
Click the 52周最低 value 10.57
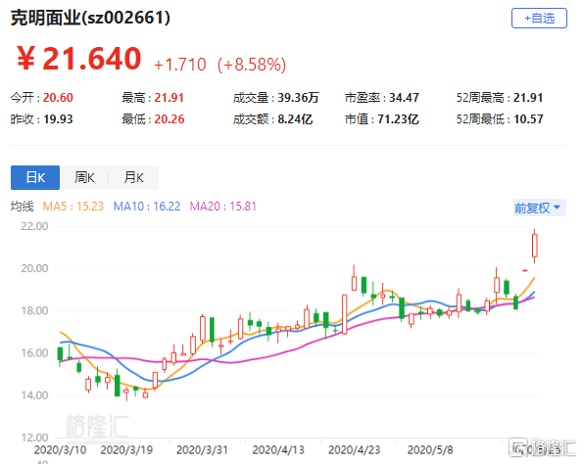(528, 119)
